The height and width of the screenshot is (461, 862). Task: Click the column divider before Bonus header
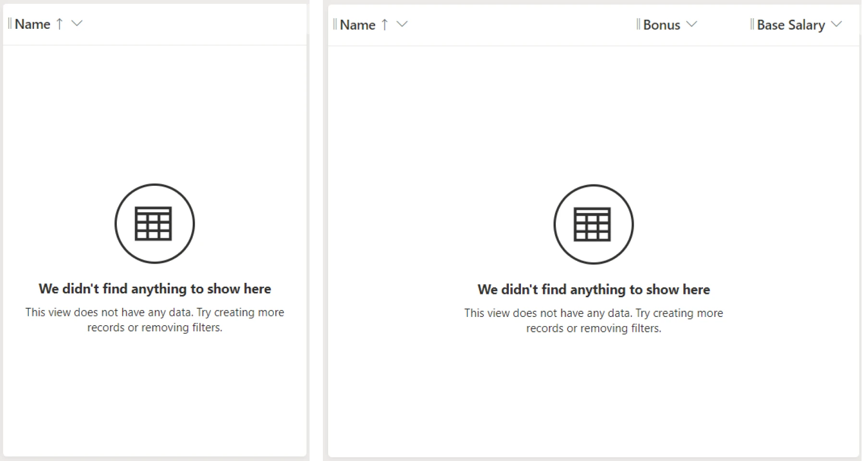click(x=639, y=24)
